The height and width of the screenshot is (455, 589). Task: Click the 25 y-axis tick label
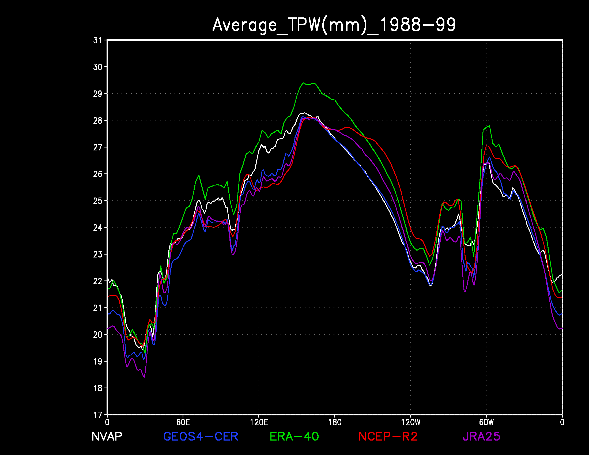[97, 201]
